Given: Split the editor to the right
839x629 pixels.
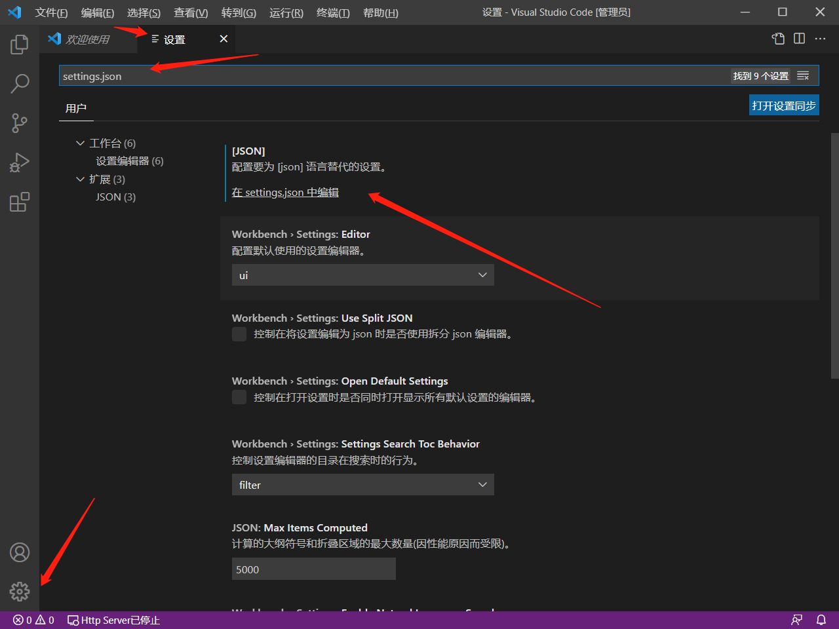Looking at the screenshot, I should pyautogui.click(x=799, y=39).
